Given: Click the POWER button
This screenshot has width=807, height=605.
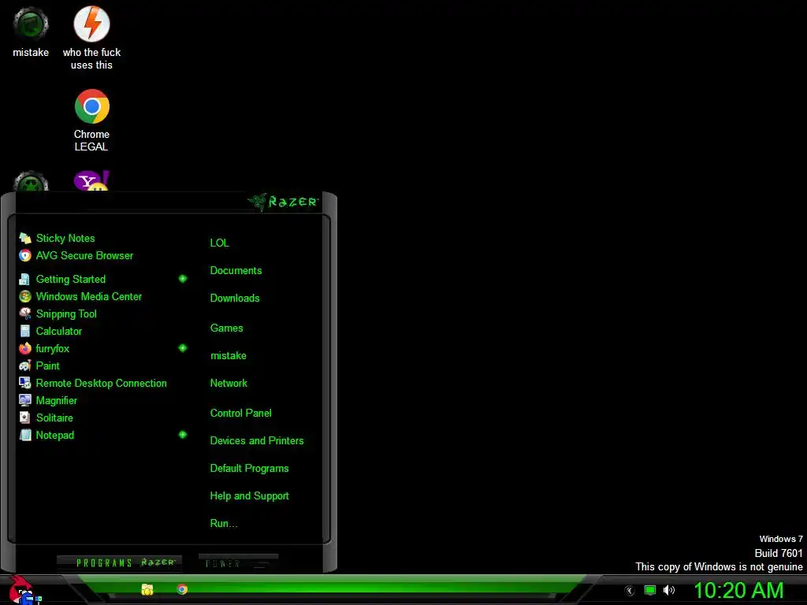Looking at the screenshot, I should point(238,562).
